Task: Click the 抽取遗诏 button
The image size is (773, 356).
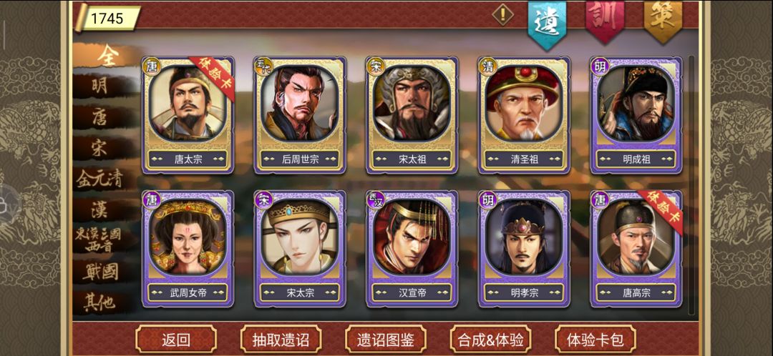Action: [281, 340]
